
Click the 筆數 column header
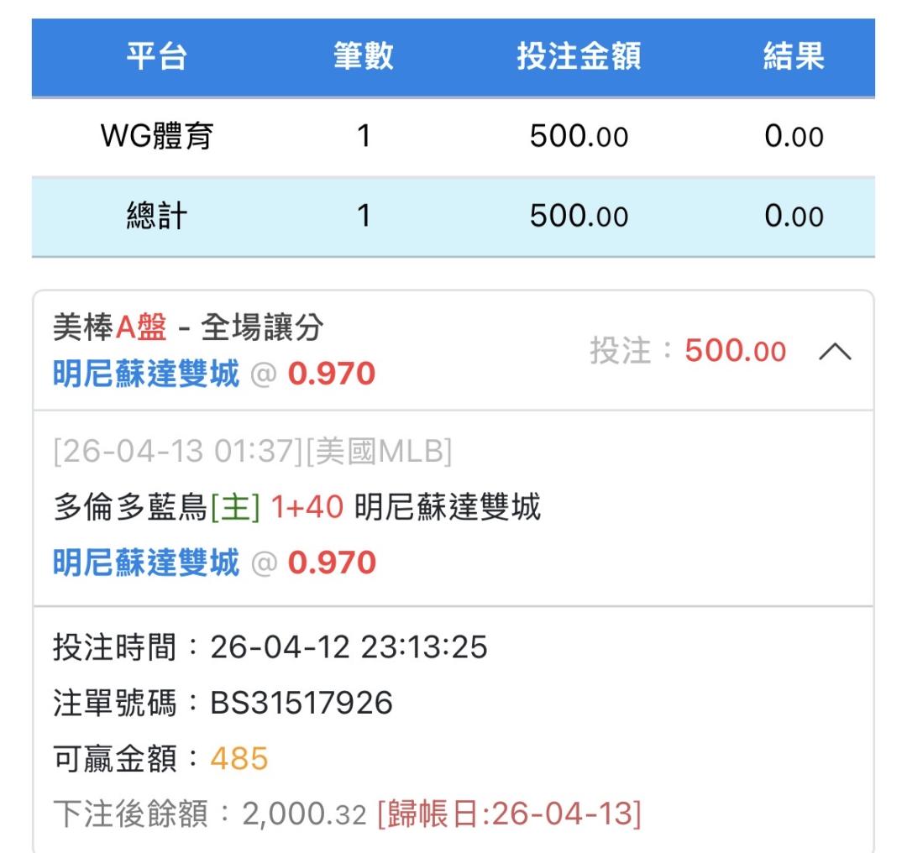tap(363, 57)
